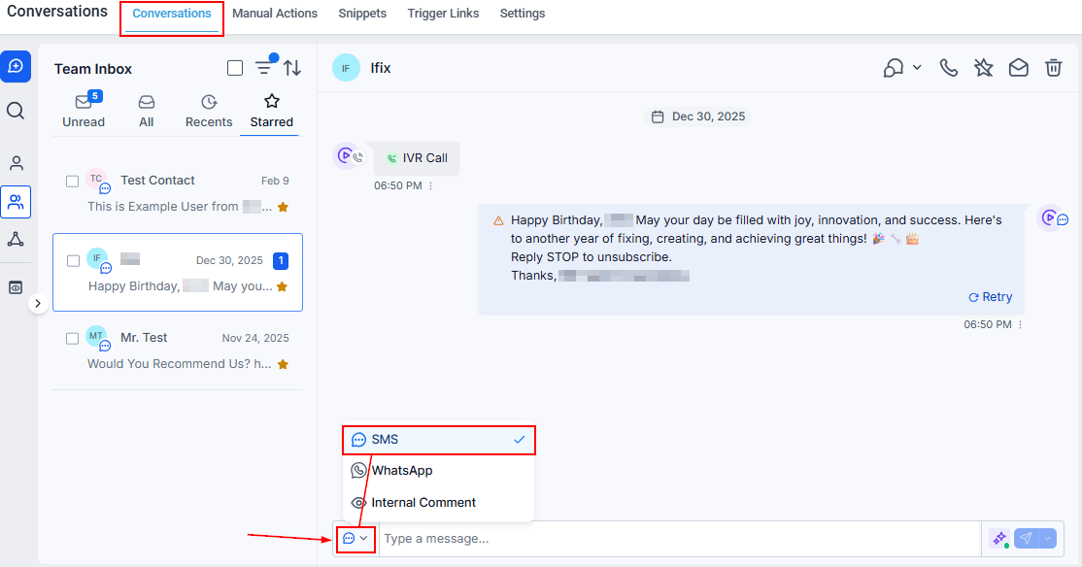Image resolution: width=1082 pixels, height=567 pixels.
Task: Unstar the Happy Birthday conversation
Action: [283, 286]
